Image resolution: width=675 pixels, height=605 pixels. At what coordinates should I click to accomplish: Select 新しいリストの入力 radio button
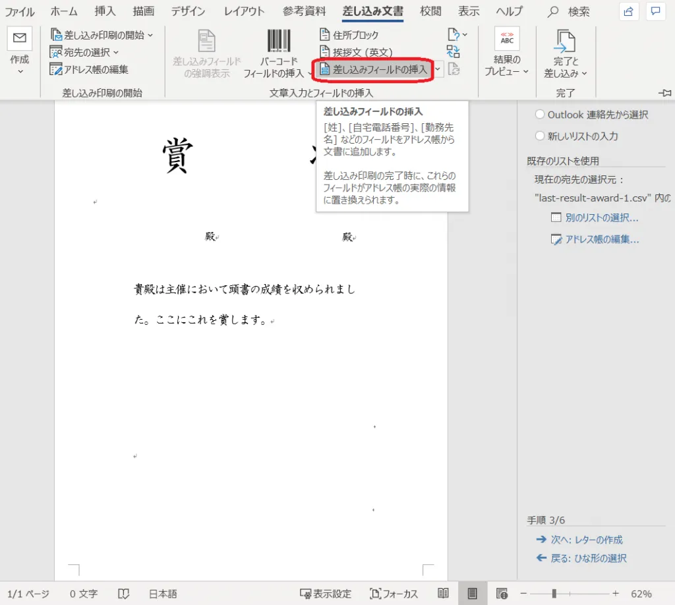[540, 136]
